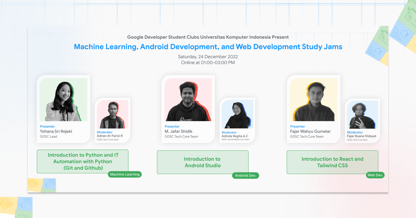The height and width of the screenshot is (218, 416).
Task: Click GDSC Social Media Core Team text
Action: 235,139
